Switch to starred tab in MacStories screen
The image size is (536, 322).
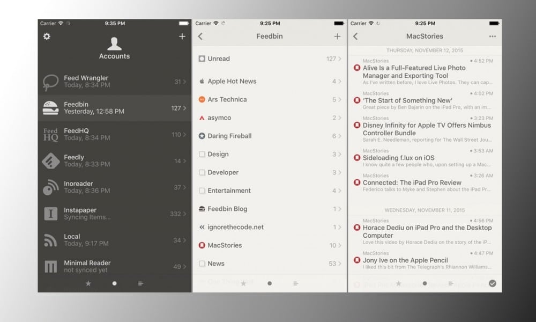(x=399, y=283)
